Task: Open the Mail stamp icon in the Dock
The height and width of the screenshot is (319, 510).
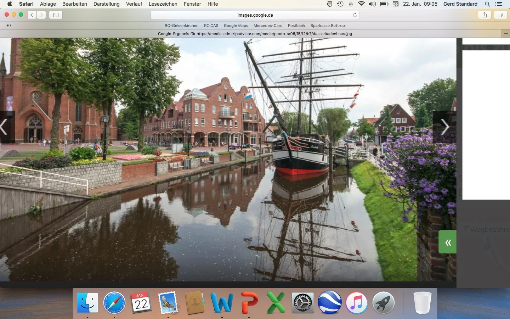Action: (x=168, y=303)
